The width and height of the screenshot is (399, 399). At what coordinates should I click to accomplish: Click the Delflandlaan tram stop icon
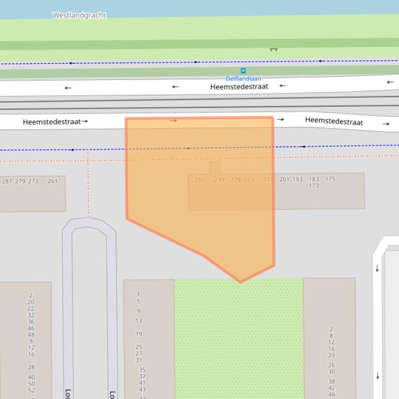coord(243,71)
